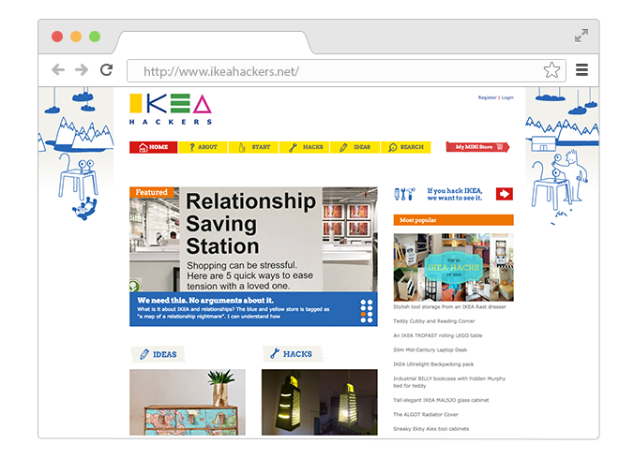The image size is (619, 459).
Task: Reload the page with refresh icon
Action: [x=106, y=70]
